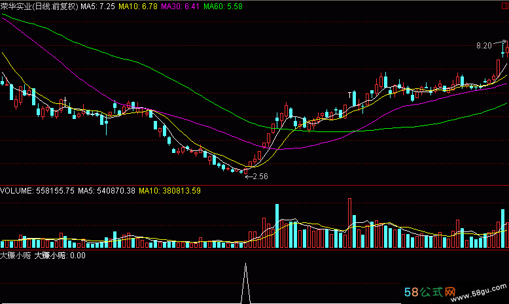Click the 2.56 low price annotation

click(260, 177)
